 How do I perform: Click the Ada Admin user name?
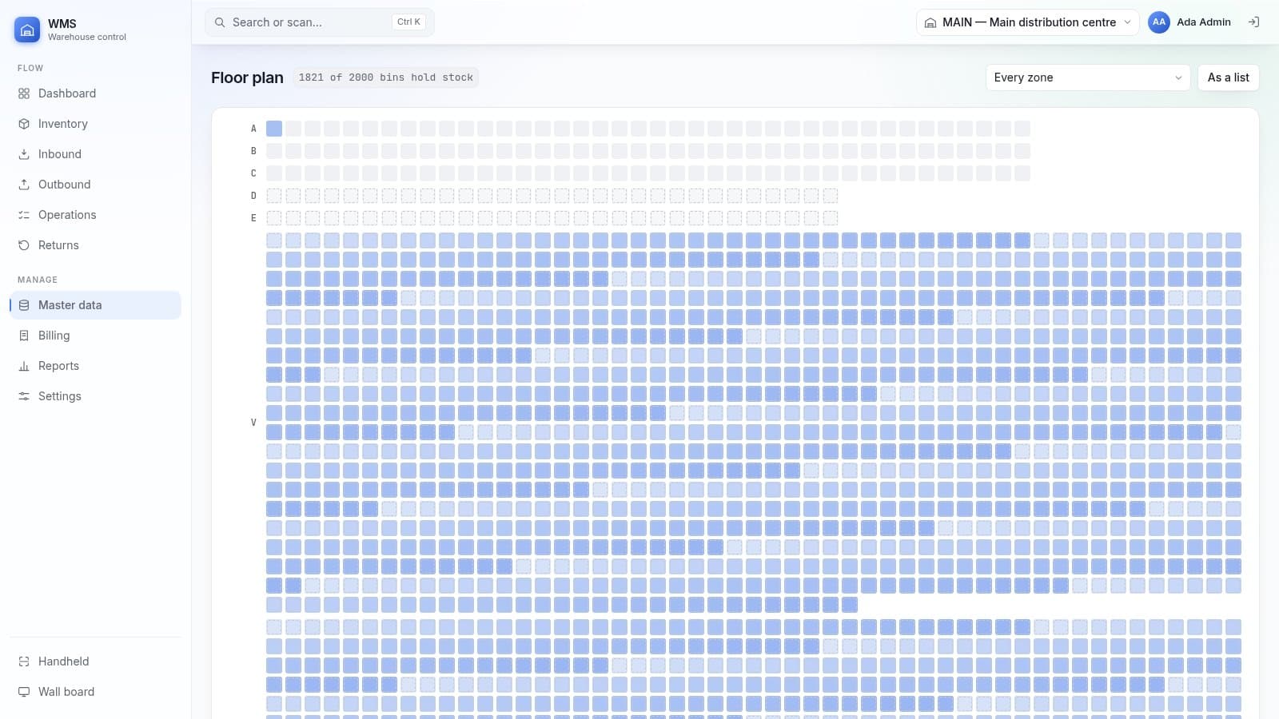(x=1204, y=22)
